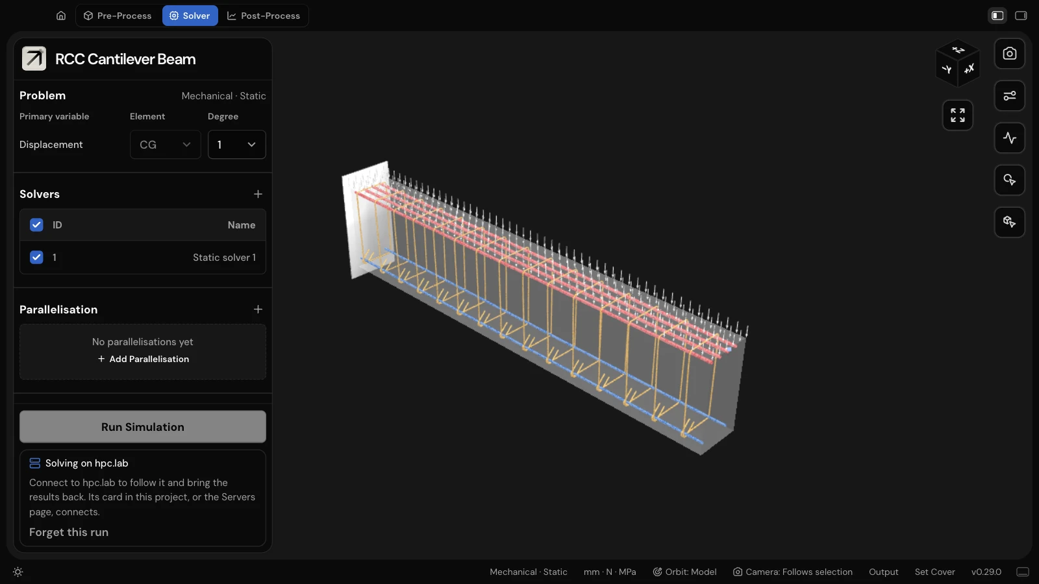Select the Static solver 1 row name
The width and height of the screenshot is (1039, 584).
coord(224,258)
